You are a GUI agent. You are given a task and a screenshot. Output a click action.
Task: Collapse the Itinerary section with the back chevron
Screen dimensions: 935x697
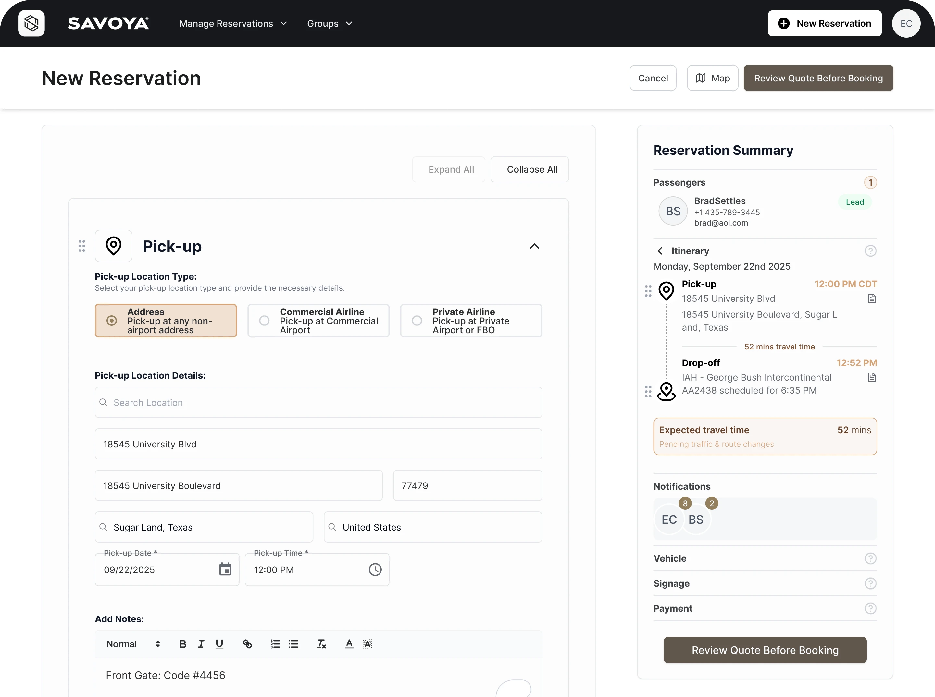pos(660,251)
